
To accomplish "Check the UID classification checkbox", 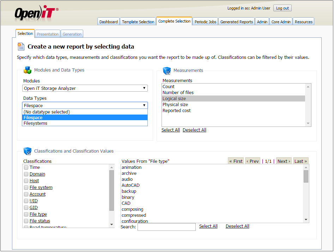I will (x=26, y=201).
